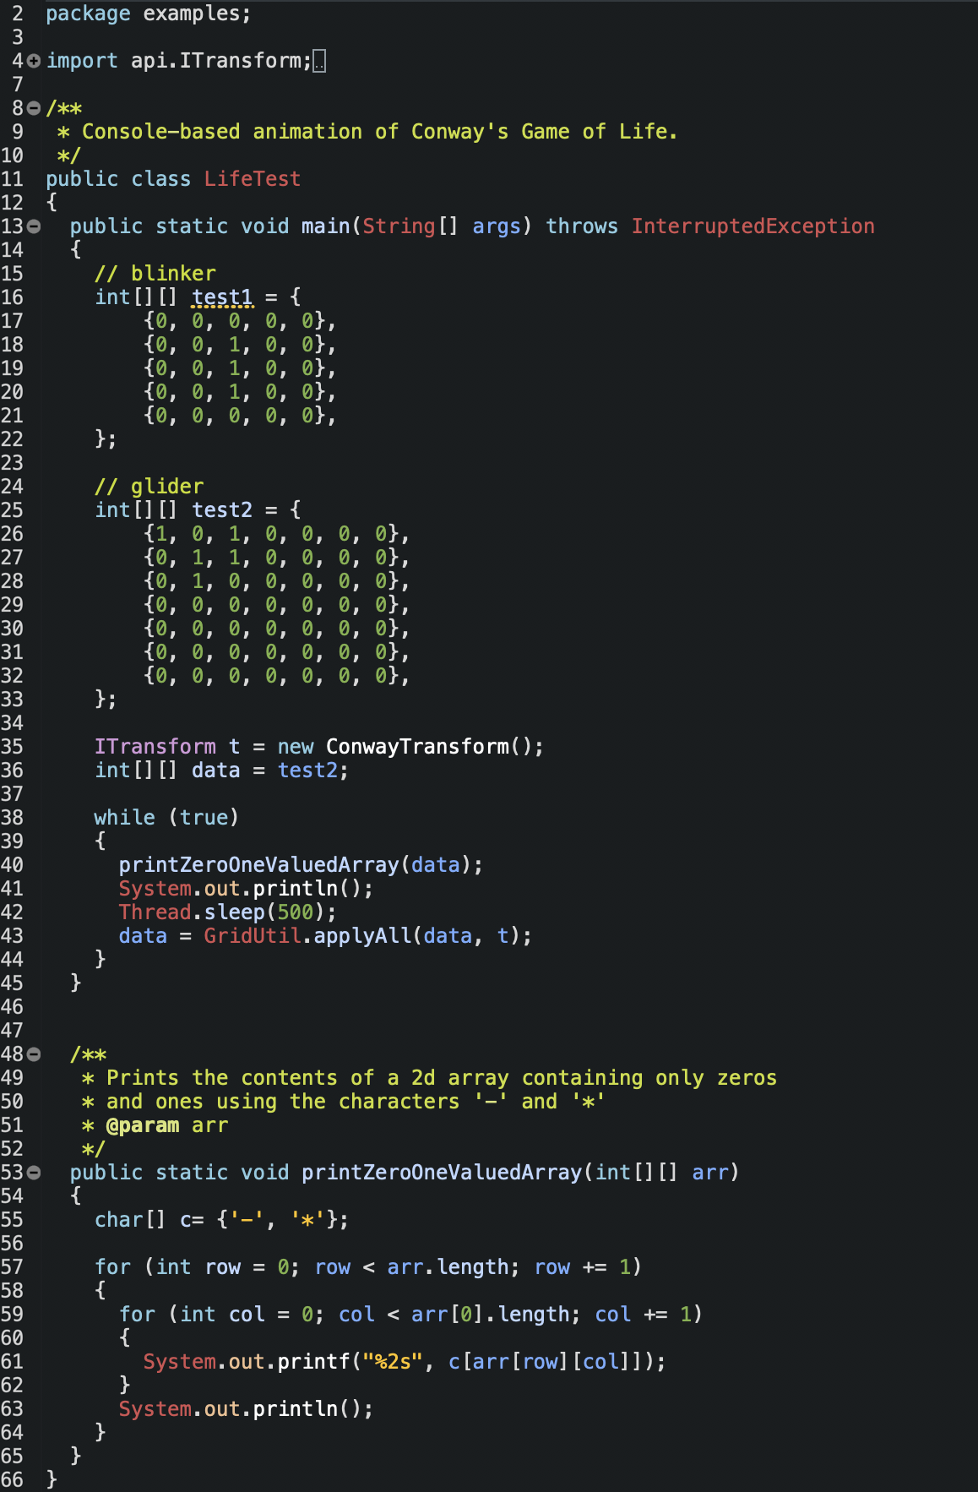This screenshot has height=1492, width=978.
Task: Click the test2 declaration on line 25
Action: pos(222,510)
